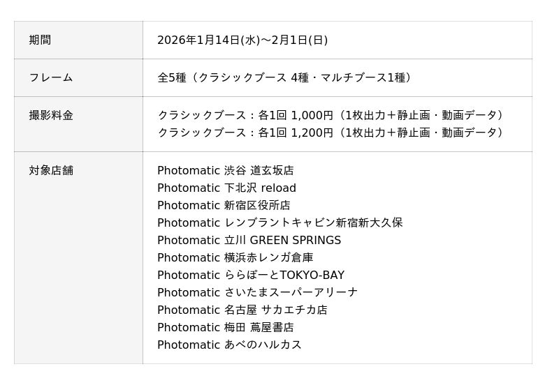This screenshot has width=559, height=385.
Task: Click the 1,200円 booth price line
Action: (x=330, y=133)
